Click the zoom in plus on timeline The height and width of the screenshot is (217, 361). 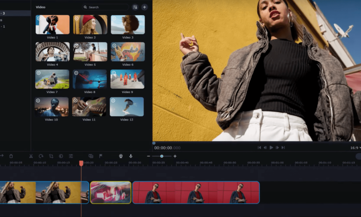(175, 156)
